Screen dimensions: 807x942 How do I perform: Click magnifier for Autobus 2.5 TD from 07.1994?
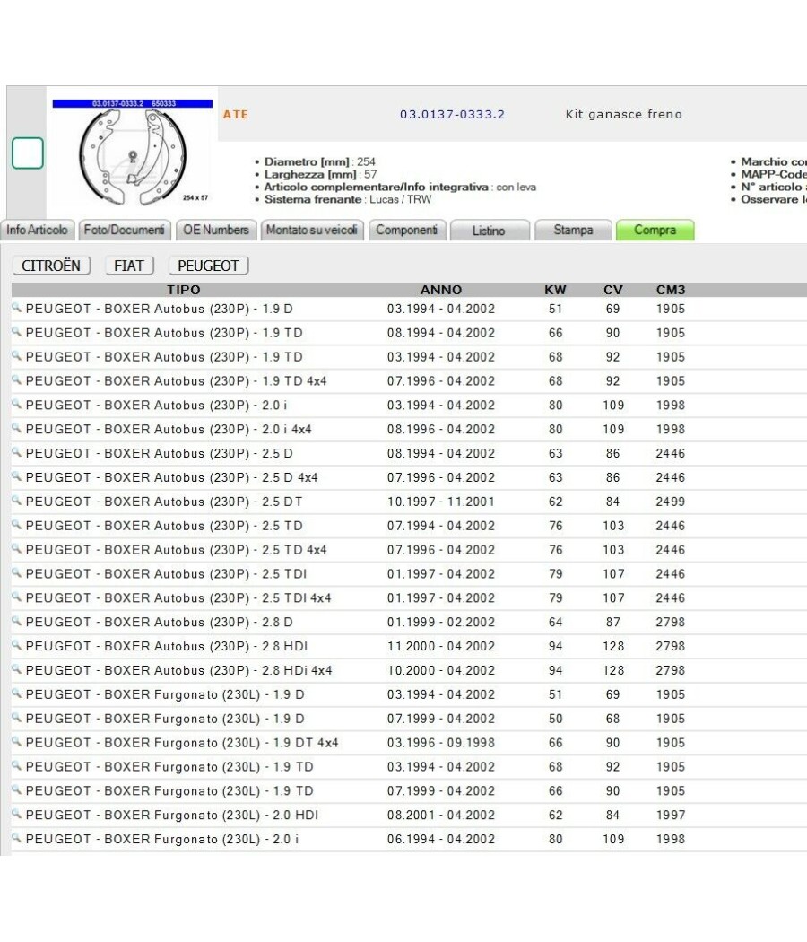click(16, 525)
